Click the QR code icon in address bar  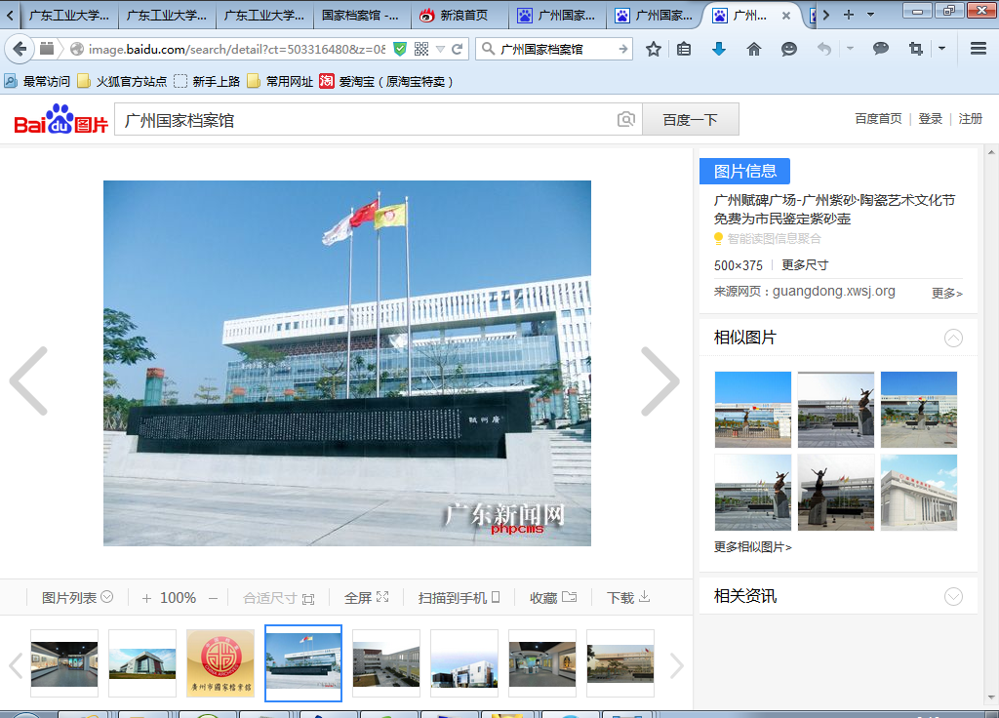click(x=421, y=49)
